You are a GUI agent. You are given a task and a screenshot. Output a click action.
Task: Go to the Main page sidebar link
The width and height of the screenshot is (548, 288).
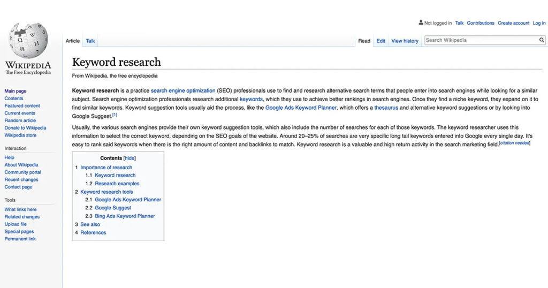[x=16, y=91]
